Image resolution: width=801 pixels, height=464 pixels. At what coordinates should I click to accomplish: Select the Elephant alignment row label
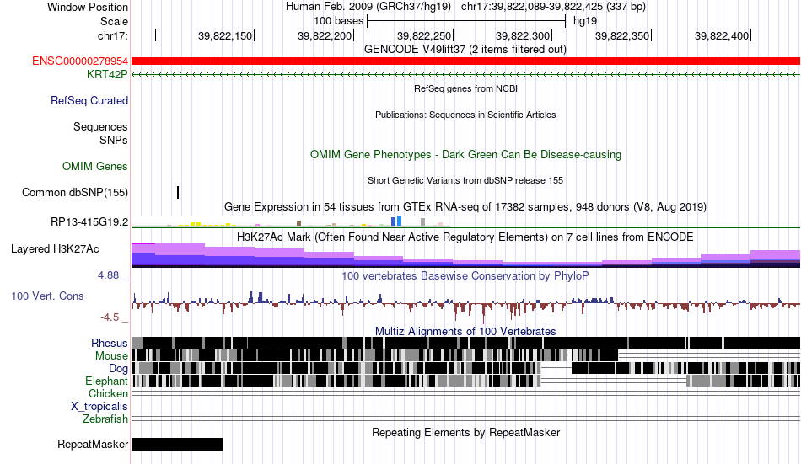[x=106, y=381]
